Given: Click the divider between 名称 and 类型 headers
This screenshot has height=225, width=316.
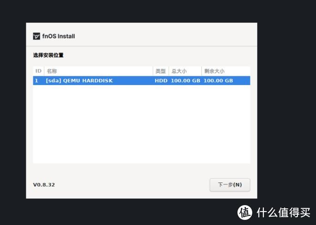Looking at the screenshot, I should tap(153, 71).
